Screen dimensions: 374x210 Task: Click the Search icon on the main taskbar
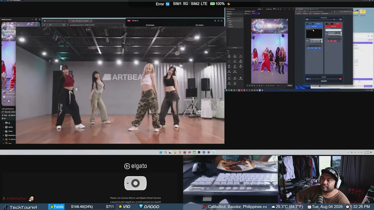165,152
